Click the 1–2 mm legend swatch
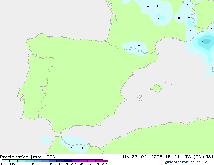The height and width of the screenshot is (165, 214). tap(21, 161)
